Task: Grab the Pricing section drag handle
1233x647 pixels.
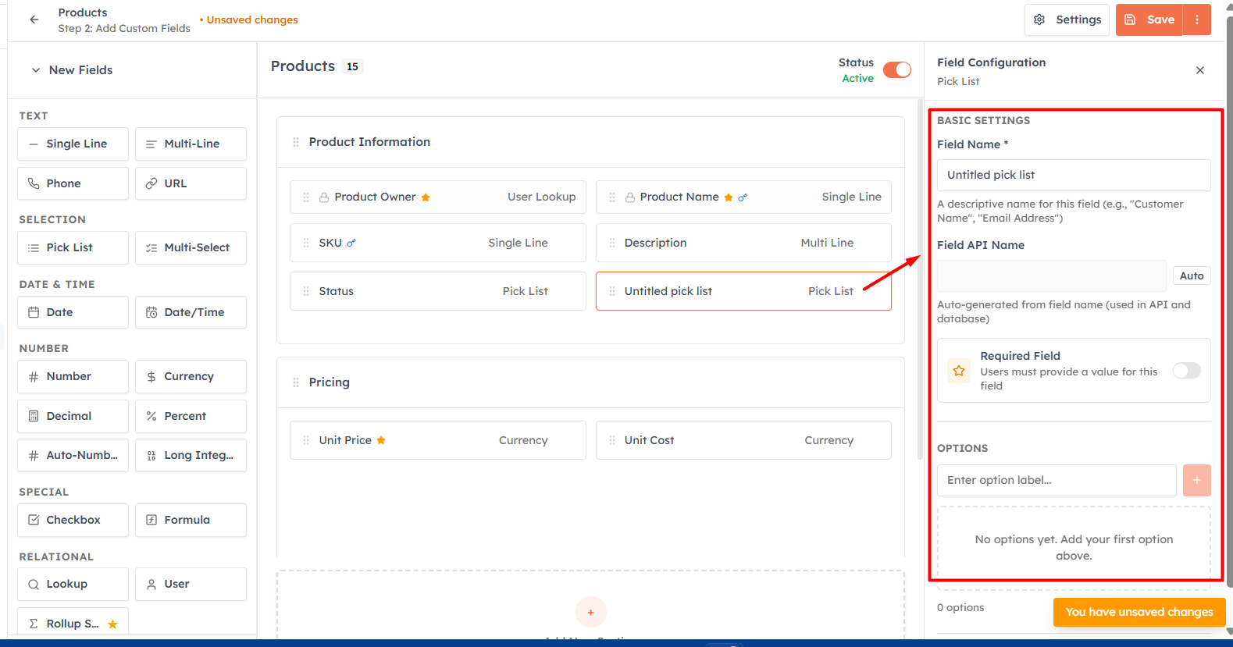Action: 296,382
